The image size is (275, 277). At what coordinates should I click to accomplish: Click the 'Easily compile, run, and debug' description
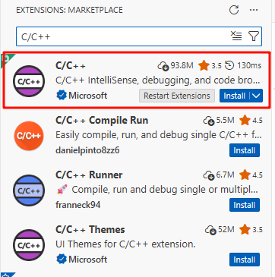click(159, 135)
